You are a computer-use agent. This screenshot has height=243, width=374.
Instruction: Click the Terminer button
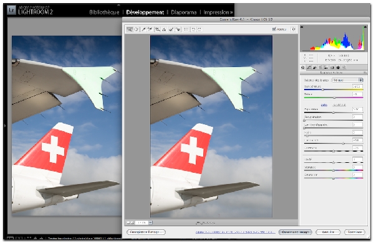tap(355, 232)
